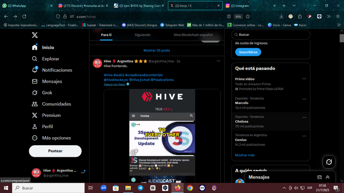Switch to Earn $HIVE browser tab
Viewport: 344px width, 193px height.
tap(139, 6)
